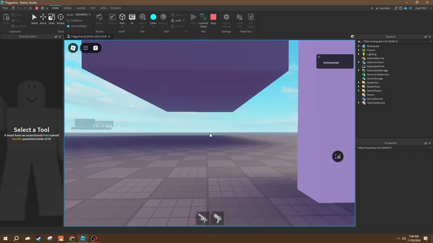433x243 pixels.
Task: Click the UI insert icon
Action: pyautogui.click(x=132, y=19)
